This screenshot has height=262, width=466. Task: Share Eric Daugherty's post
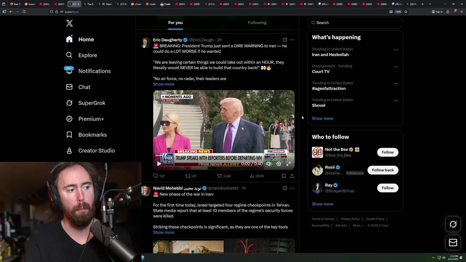[x=292, y=176]
